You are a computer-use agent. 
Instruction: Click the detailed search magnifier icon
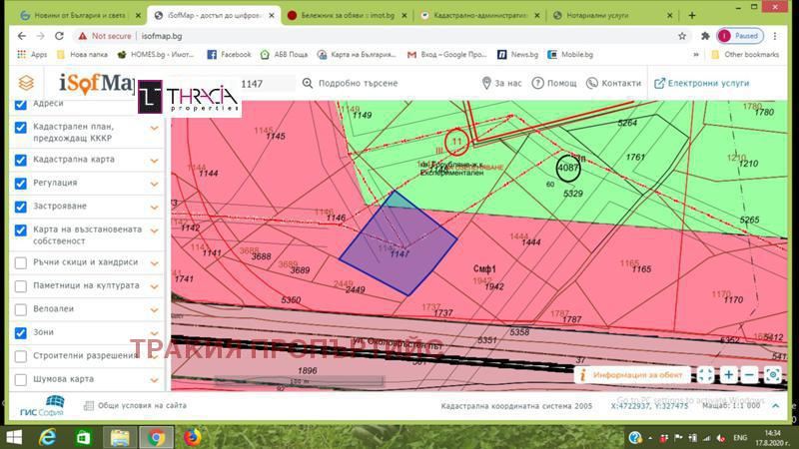[308, 83]
